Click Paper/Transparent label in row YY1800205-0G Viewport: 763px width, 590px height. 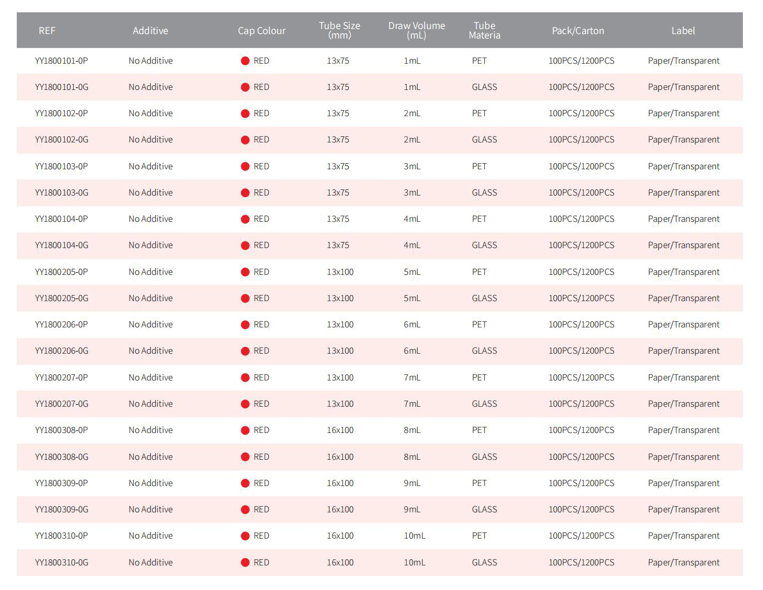click(684, 298)
